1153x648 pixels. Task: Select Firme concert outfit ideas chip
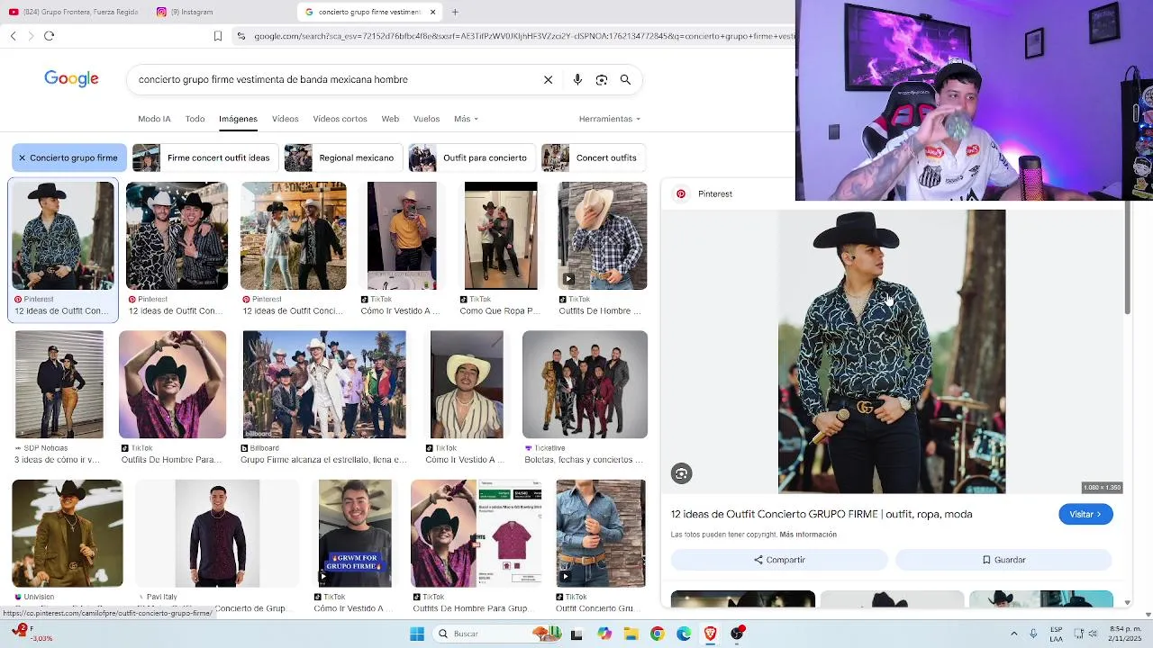204,157
